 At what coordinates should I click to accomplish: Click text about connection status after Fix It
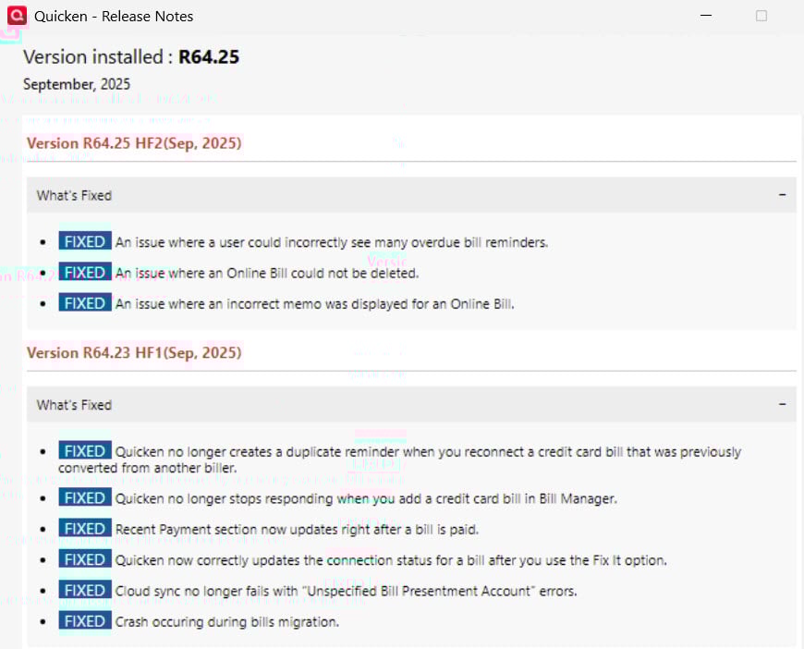click(391, 560)
